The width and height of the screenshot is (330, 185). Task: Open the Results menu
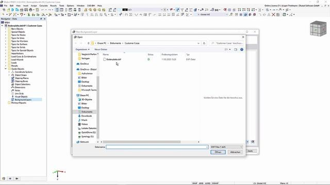[54, 6]
